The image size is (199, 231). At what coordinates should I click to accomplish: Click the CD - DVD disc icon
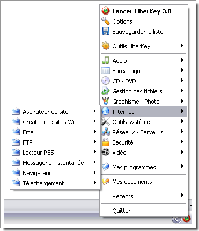point(106,81)
